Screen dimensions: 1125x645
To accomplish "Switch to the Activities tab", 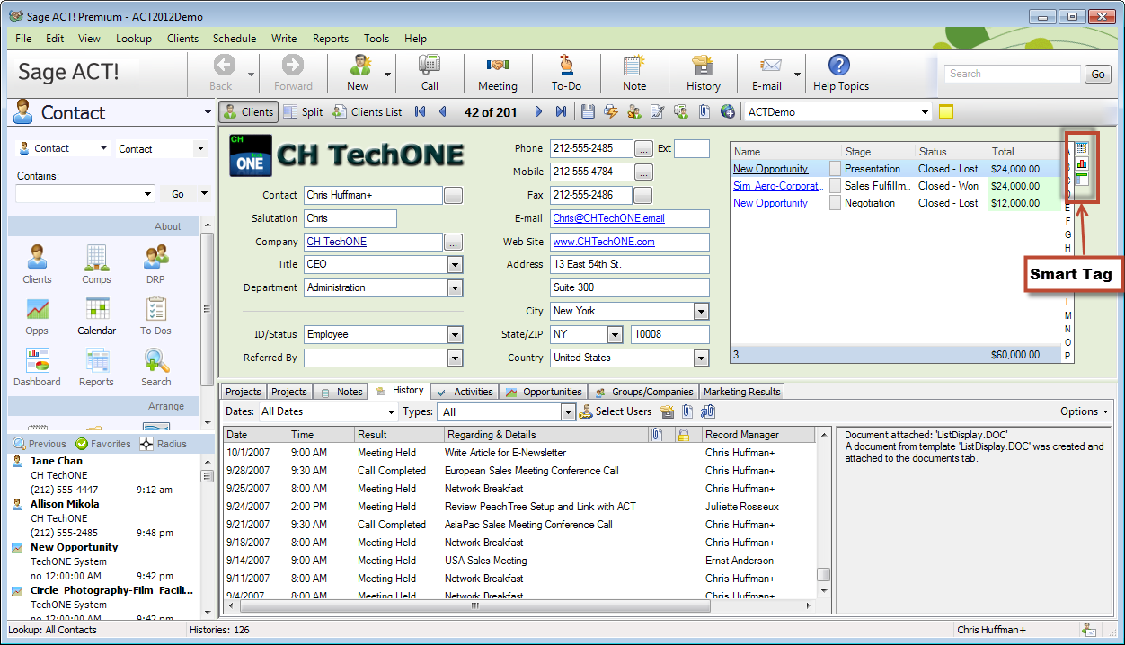I will coord(464,392).
